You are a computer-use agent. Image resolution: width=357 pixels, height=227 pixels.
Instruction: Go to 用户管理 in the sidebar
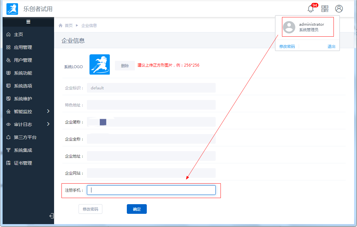coord(23,60)
